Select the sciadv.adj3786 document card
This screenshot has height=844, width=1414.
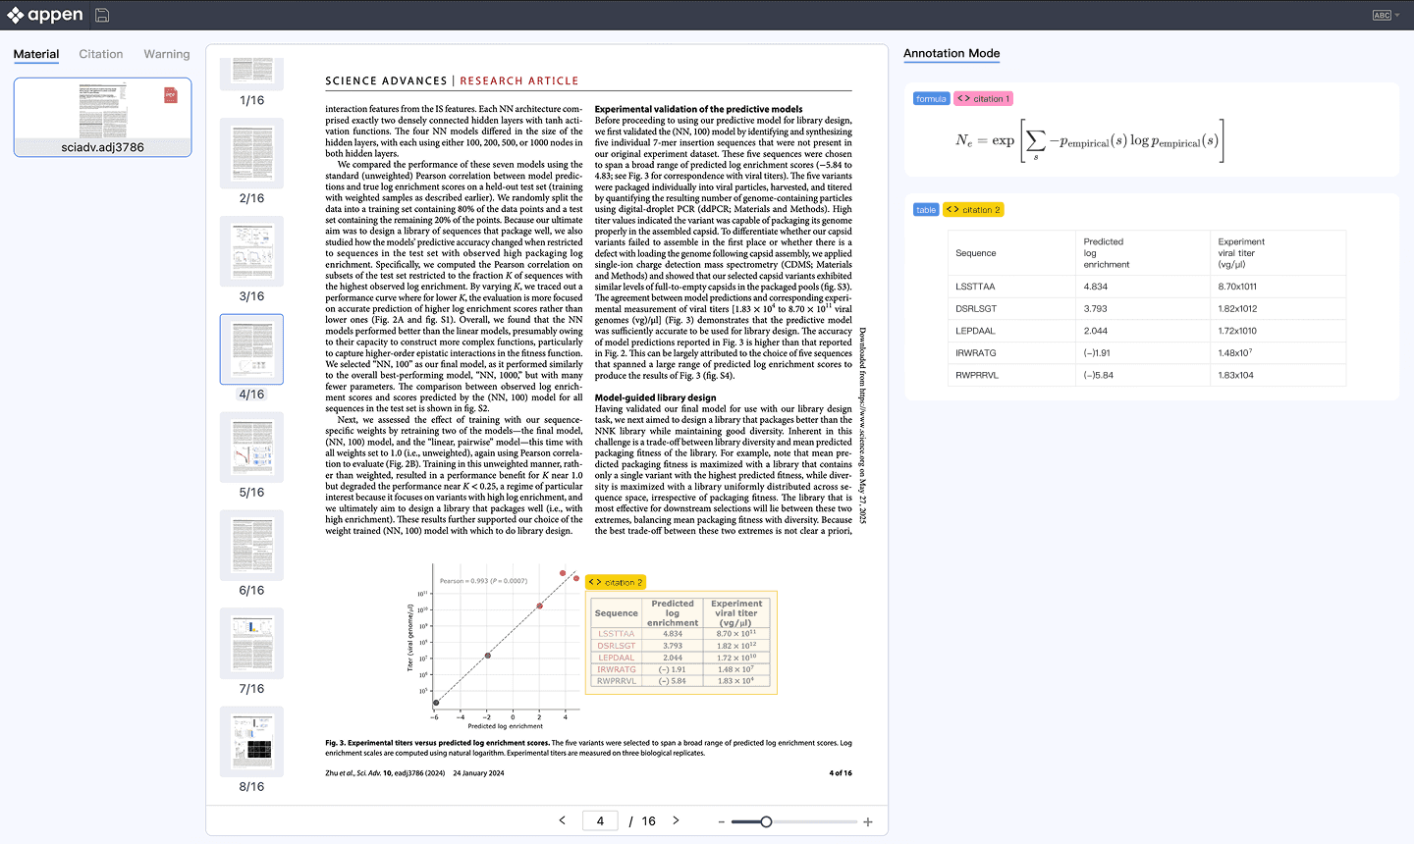102,118
